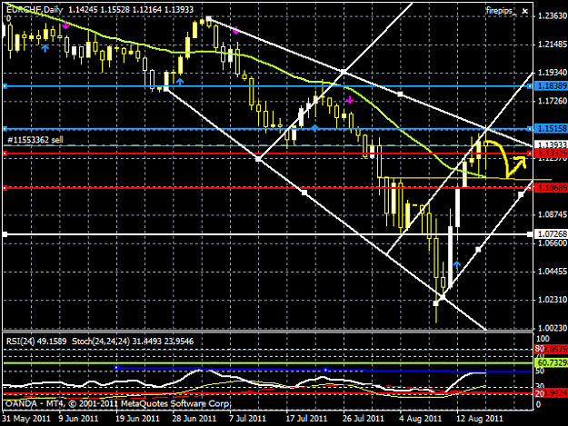Click the blue up arrow on 1.15158 line
568x426 pixels.
[x=314, y=127]
